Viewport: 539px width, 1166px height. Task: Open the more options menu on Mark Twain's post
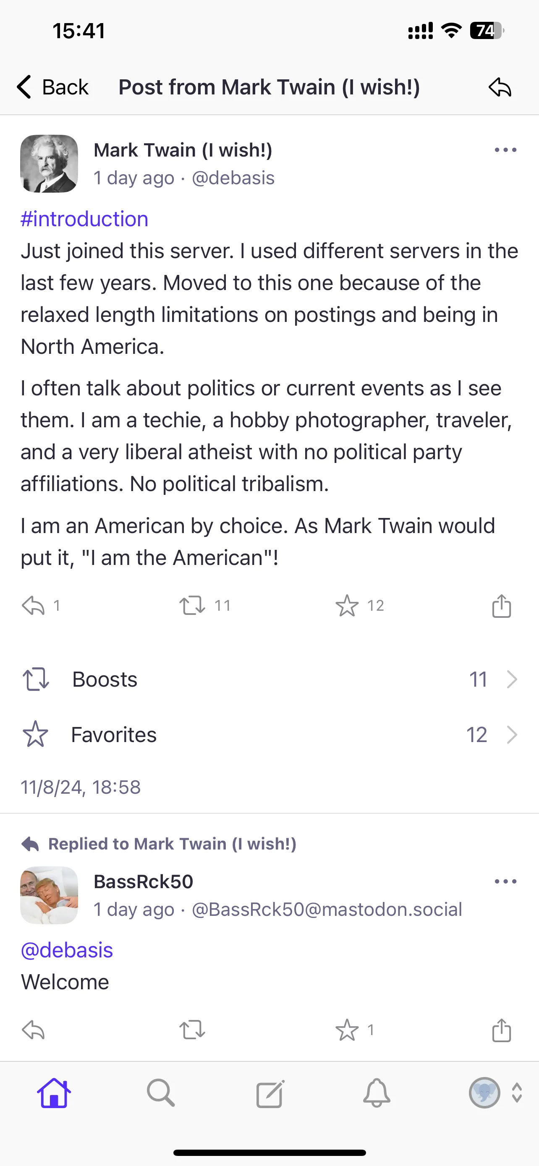pos(505,150)
